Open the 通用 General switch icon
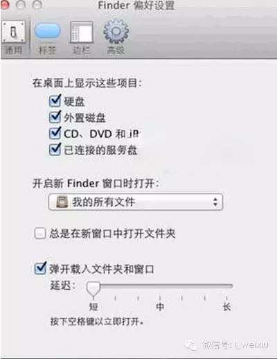This screenshot has width=277, height=359. 13,32
